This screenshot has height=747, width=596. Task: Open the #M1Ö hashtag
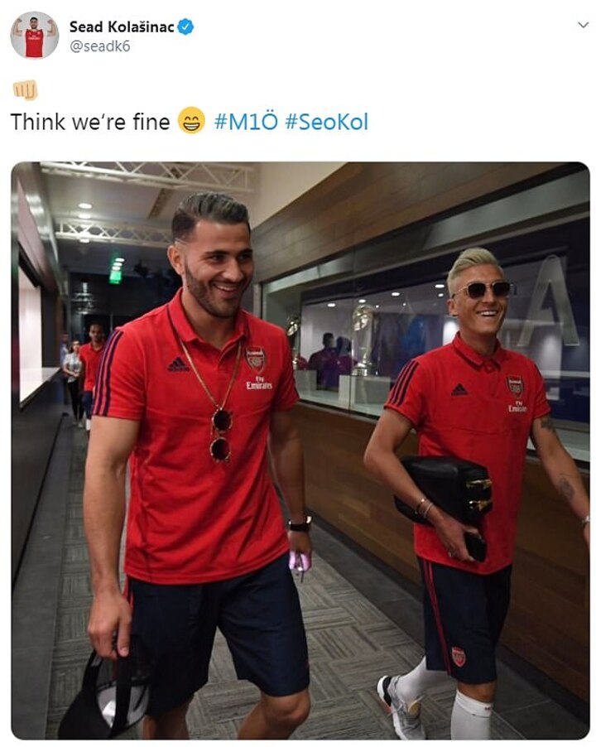(x=246, y=122)
